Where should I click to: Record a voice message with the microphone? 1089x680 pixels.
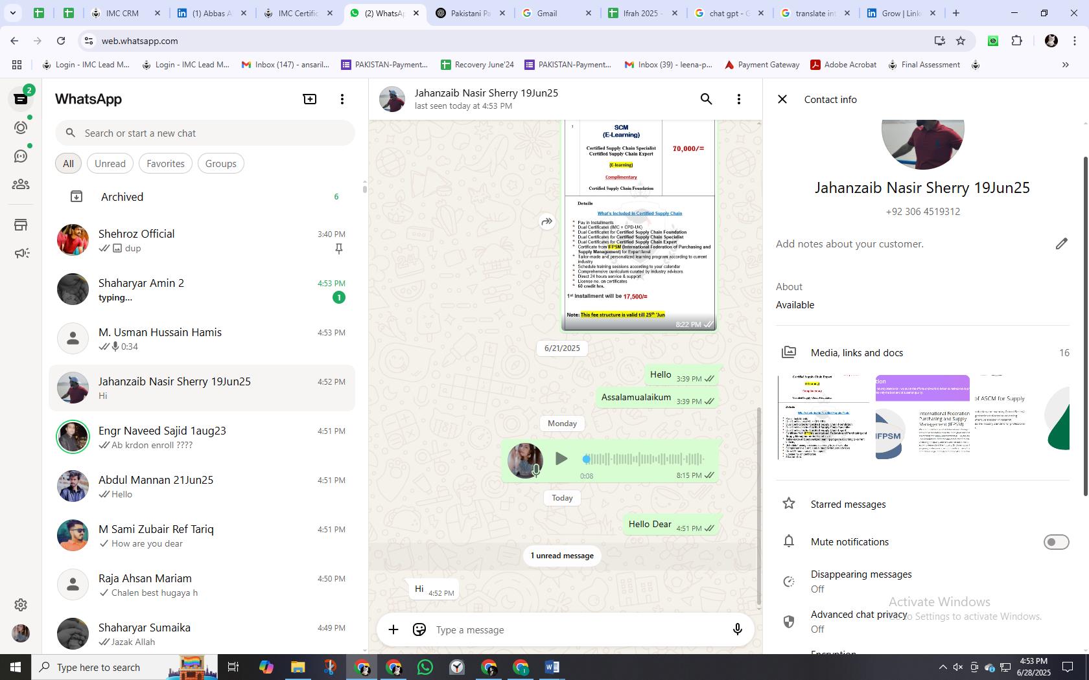737,629
